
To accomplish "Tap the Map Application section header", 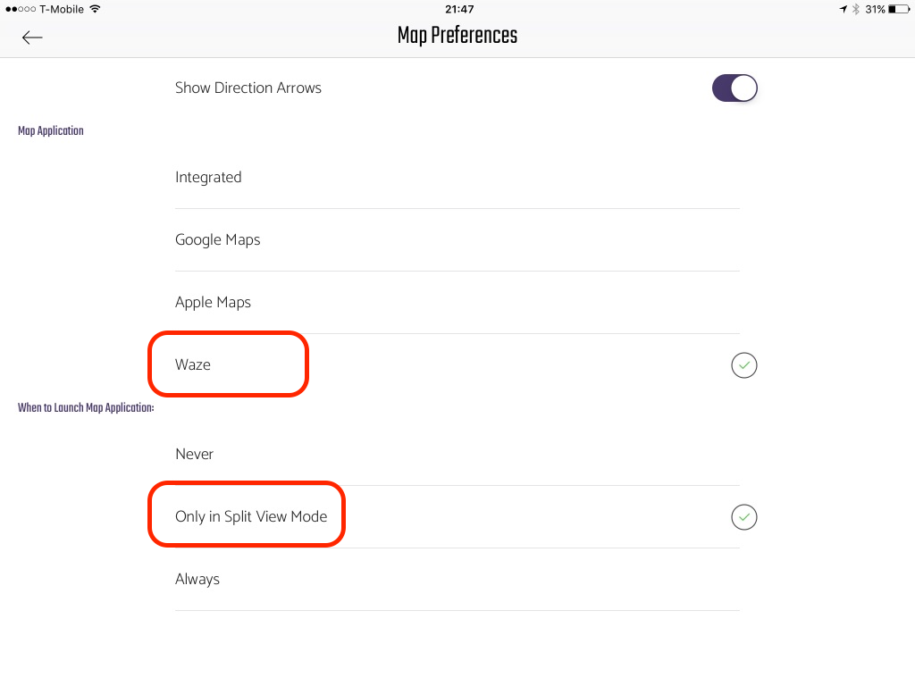I will tap(51, 130).
